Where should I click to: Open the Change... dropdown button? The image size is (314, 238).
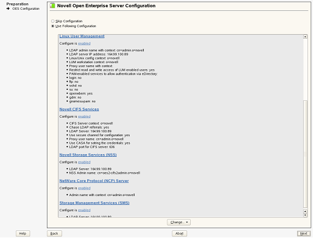click(x=179, y=222)
